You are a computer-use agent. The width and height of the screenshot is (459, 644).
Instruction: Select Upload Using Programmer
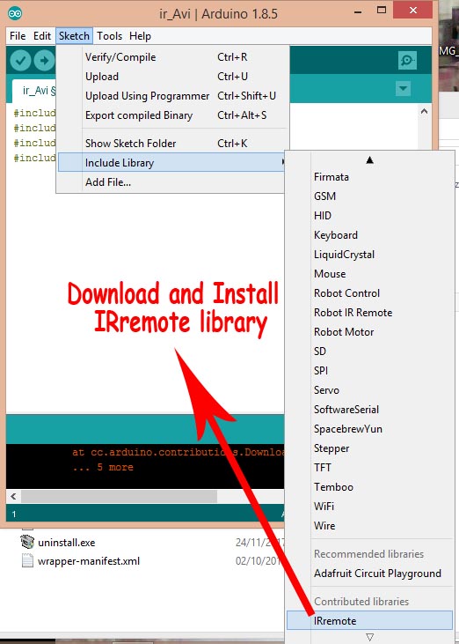tap(172, 96)
